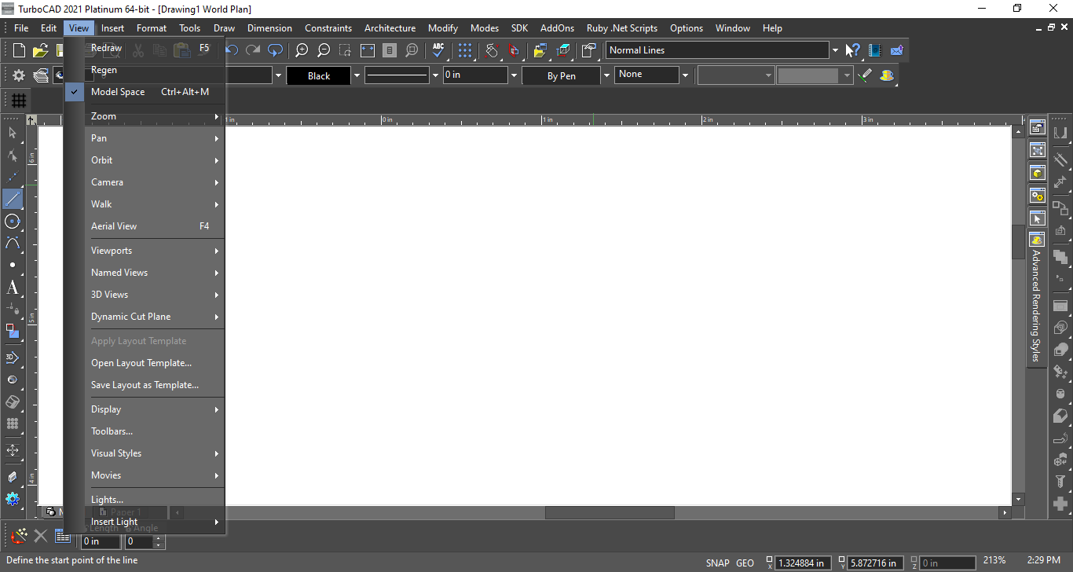Click the format painter brush icon
This screenshot has width=1073, height=572.
865,75
